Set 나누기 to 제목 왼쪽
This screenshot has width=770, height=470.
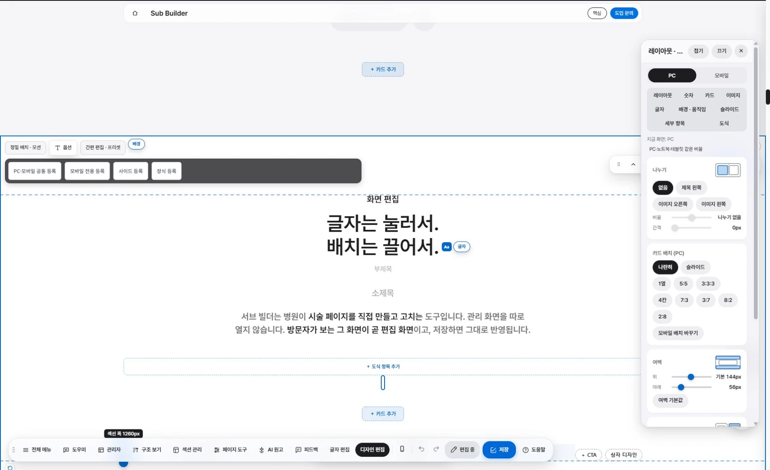coord(691,187)
